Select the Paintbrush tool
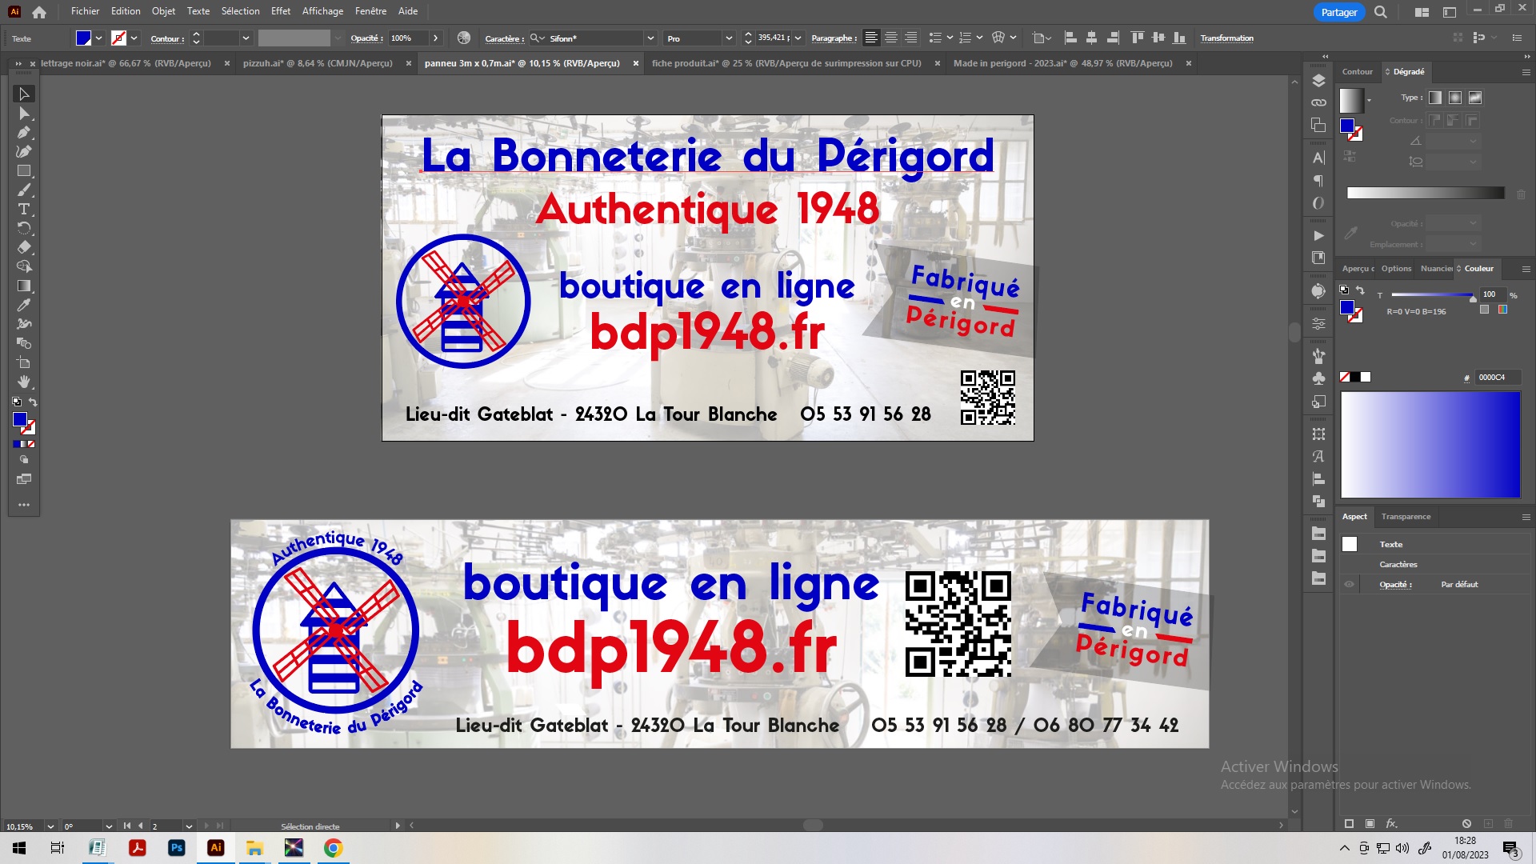This screenshot has height=864, width=1536. coord(24,190)
